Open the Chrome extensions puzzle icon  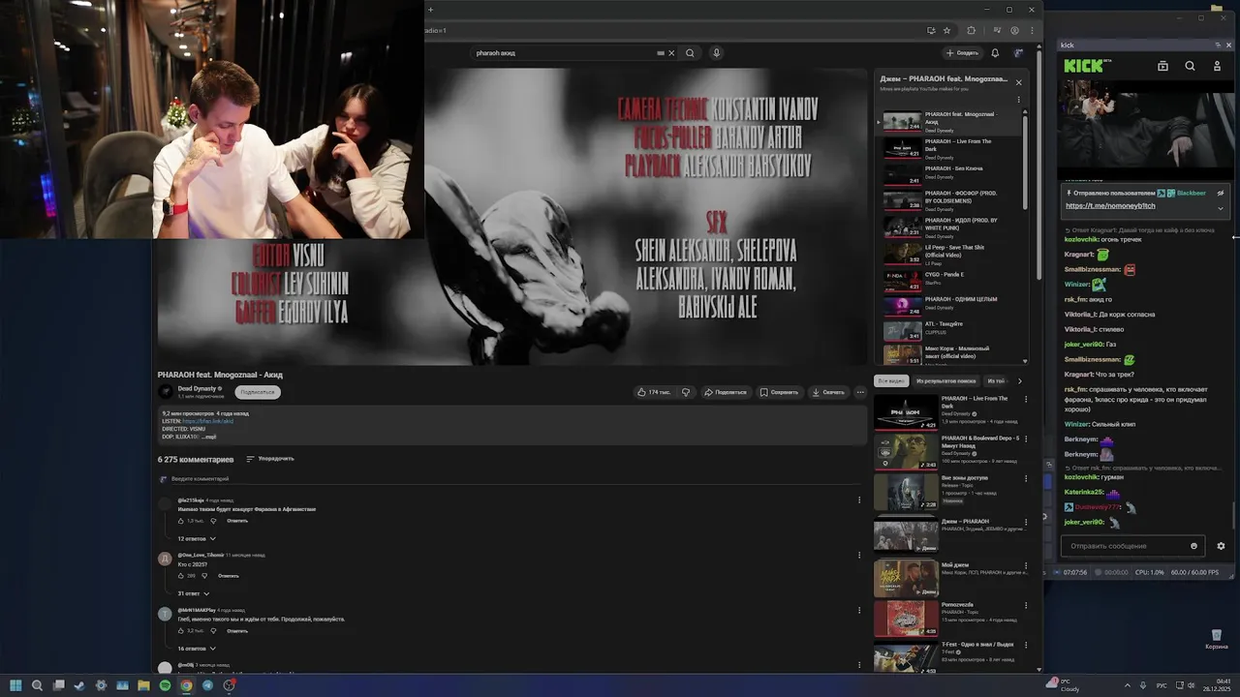(972, 30)
